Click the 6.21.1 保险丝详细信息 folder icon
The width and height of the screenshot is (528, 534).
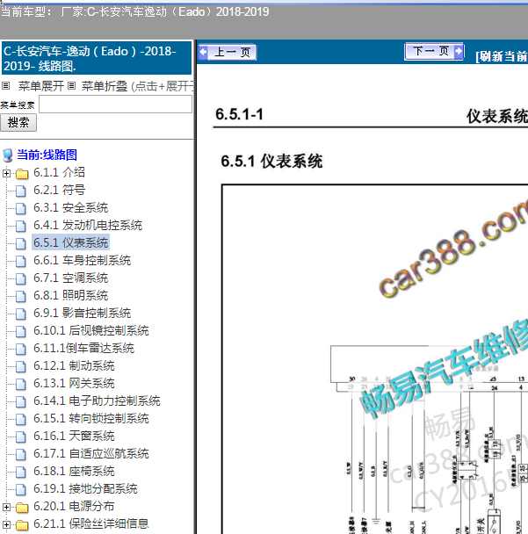pyautogui.click(x=22, y=525)
